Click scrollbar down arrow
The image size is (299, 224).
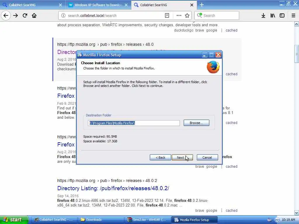click(297, 213)
